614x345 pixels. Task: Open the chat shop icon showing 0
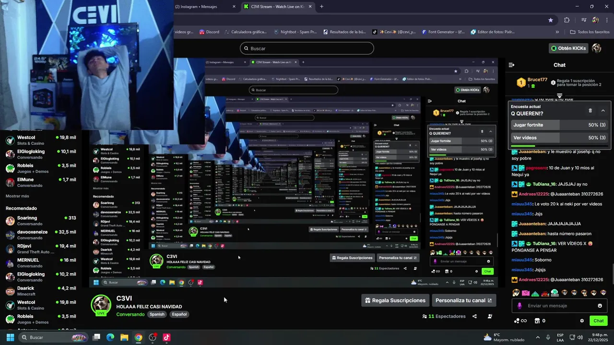pyautogui.click(x=540, y=321)
